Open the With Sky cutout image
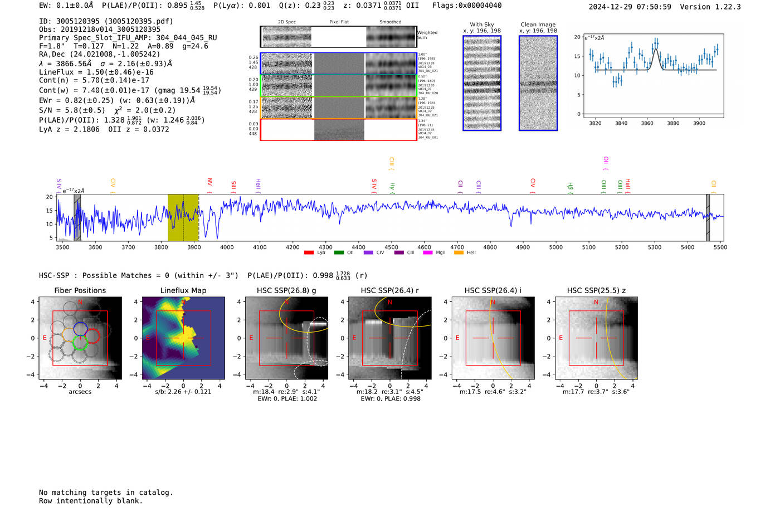 click(482, 83)
